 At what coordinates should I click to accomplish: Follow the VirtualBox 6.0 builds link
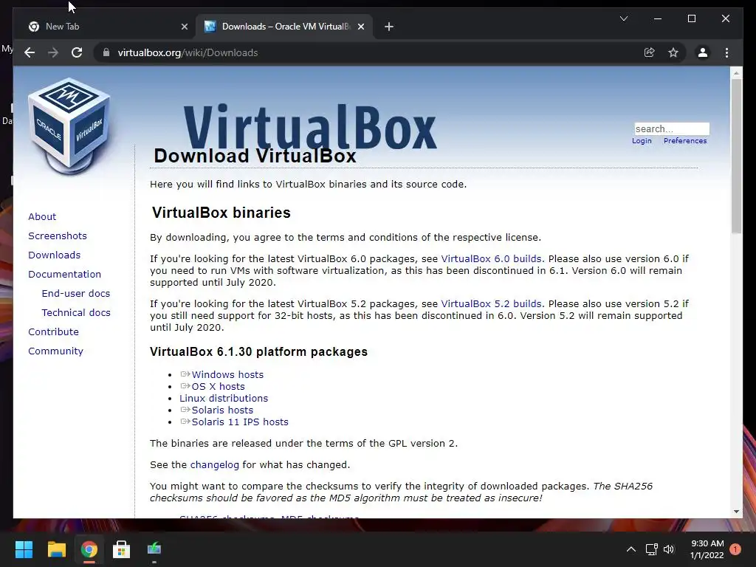491,259
